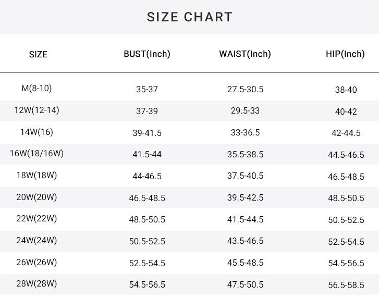379x299 pixels.
Task: Click the 24W(24W) size label
Action: [36, 240]
